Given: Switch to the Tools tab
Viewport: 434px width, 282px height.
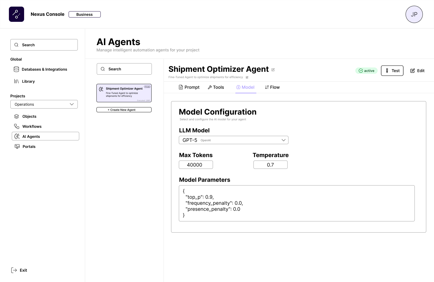Looking at the screenshot, I should pyautogui.click(x=216, y=87).
